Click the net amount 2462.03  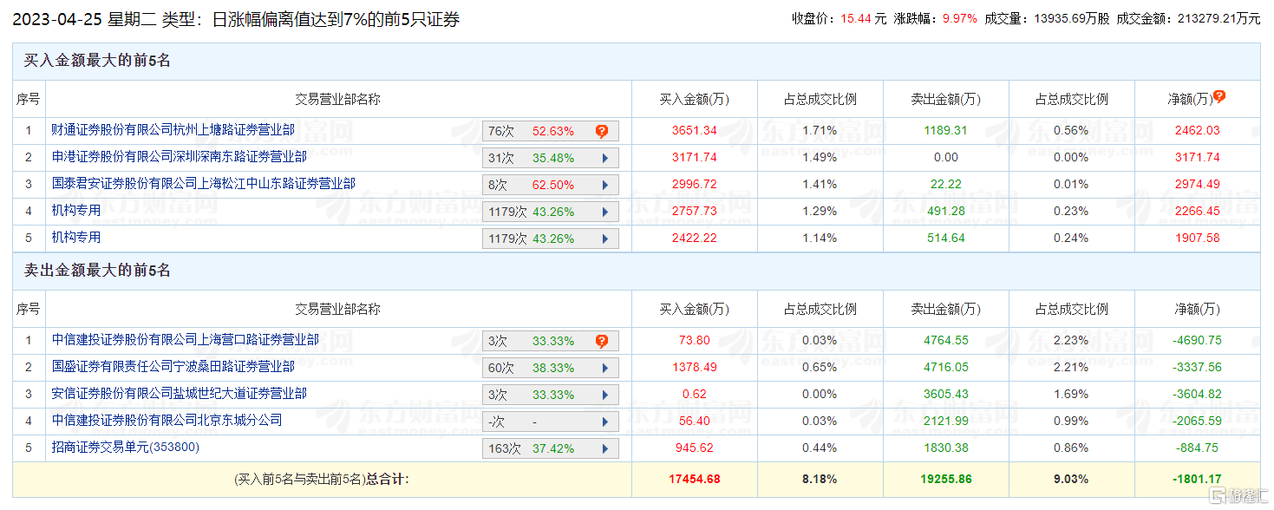[1198, 131]
